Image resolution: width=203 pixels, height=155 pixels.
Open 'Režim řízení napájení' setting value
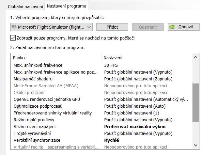(135, 126)
